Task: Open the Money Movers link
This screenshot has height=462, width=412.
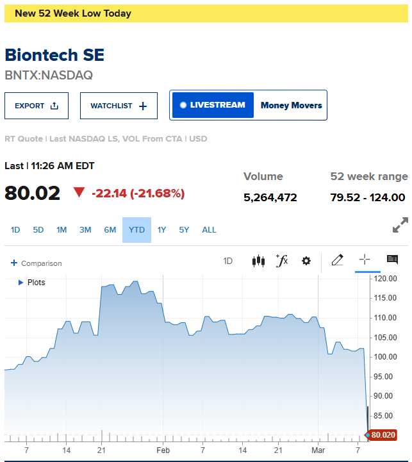Action: 291,105
